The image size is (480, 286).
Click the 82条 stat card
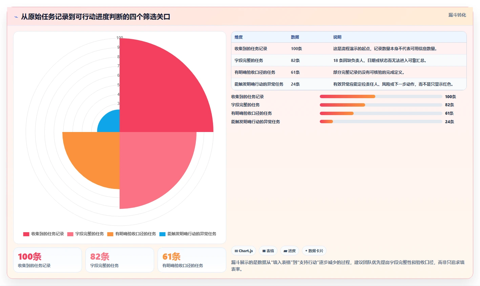(120, 260)
